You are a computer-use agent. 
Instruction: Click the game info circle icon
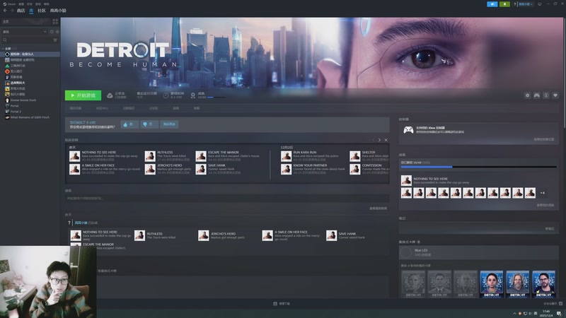click(x=546, y=95)
